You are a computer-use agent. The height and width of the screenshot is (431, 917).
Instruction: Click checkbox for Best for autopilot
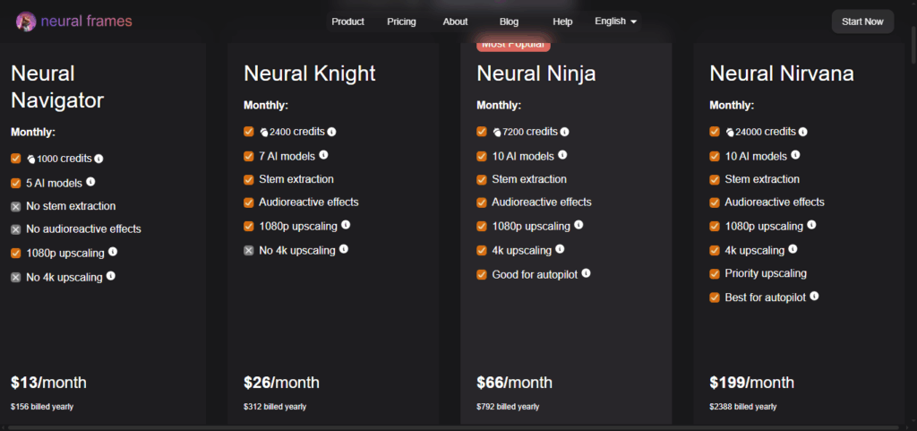[x=714, y=297]
